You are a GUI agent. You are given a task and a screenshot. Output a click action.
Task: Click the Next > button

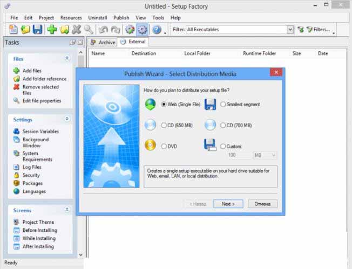[x=228, y=204]
